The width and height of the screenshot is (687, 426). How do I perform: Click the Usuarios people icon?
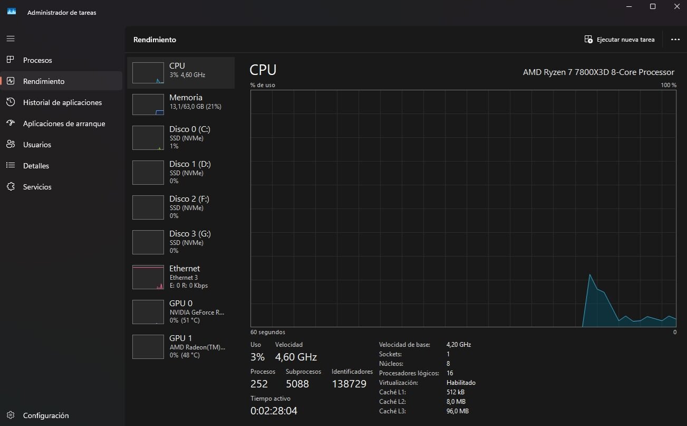tap(11, 144)
